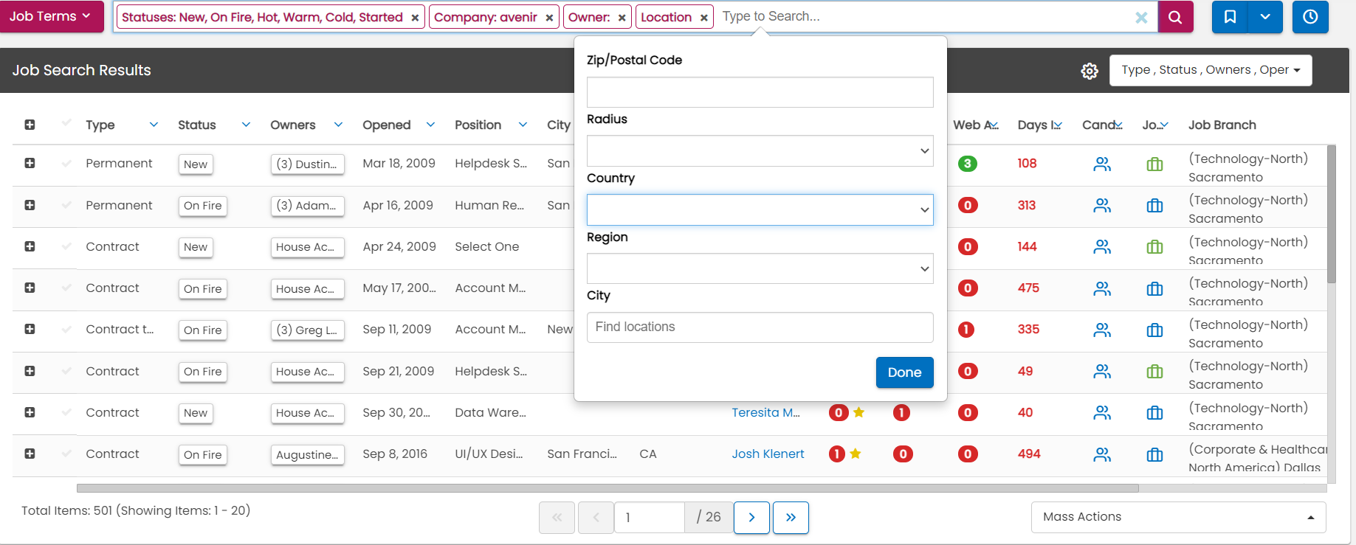
Task: Open Josh Klenert contact link
Action: tap(768, 454)
